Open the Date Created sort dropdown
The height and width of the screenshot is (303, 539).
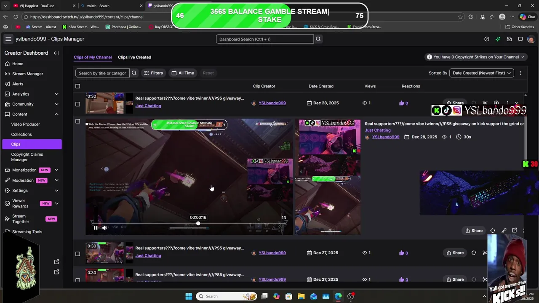pos(482,73)
